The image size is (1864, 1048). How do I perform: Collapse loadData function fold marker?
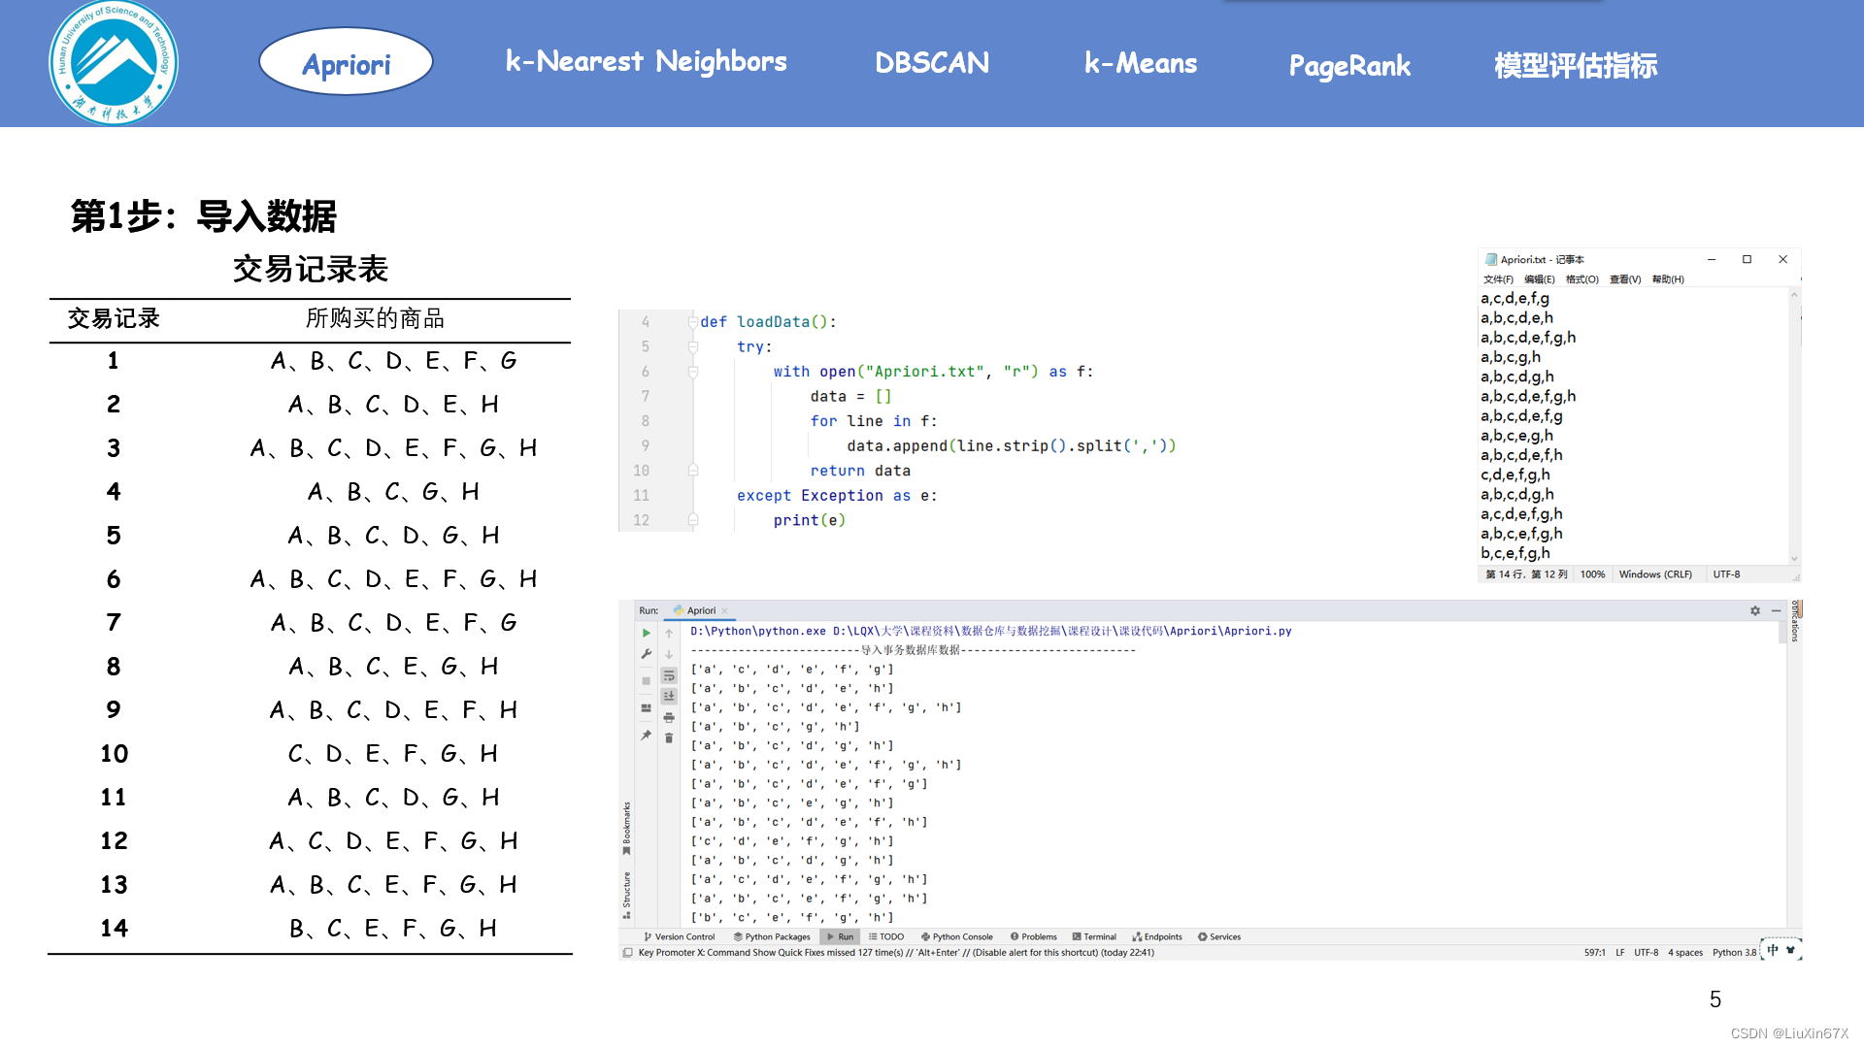pyautogui.click(x=693, y=322)
